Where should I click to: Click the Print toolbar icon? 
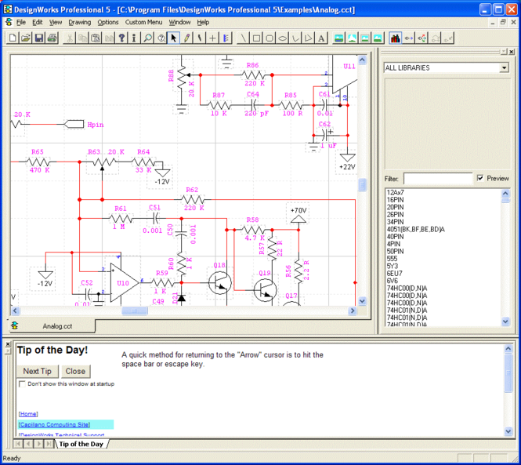point(52,38)
